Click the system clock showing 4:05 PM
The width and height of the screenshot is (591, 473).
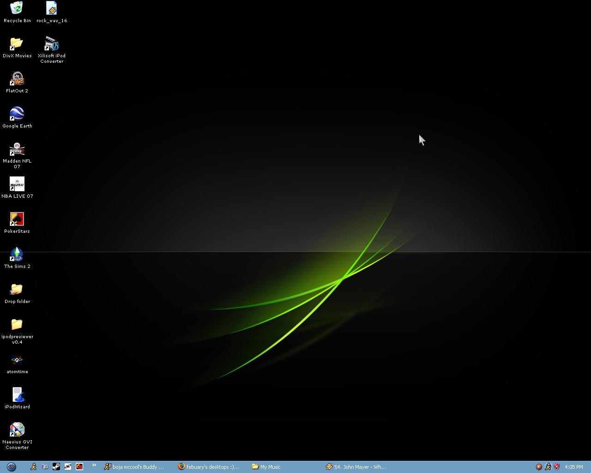[573, 467]
